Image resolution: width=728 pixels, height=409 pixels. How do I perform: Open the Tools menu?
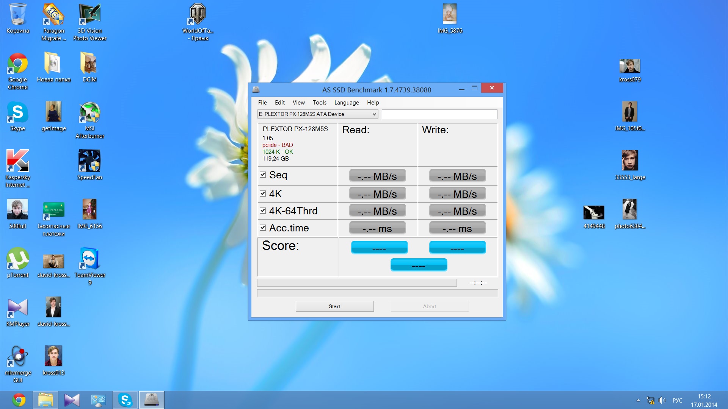coord(319,103)
